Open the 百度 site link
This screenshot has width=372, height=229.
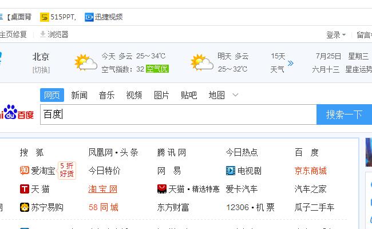click(x=307, y=152)
